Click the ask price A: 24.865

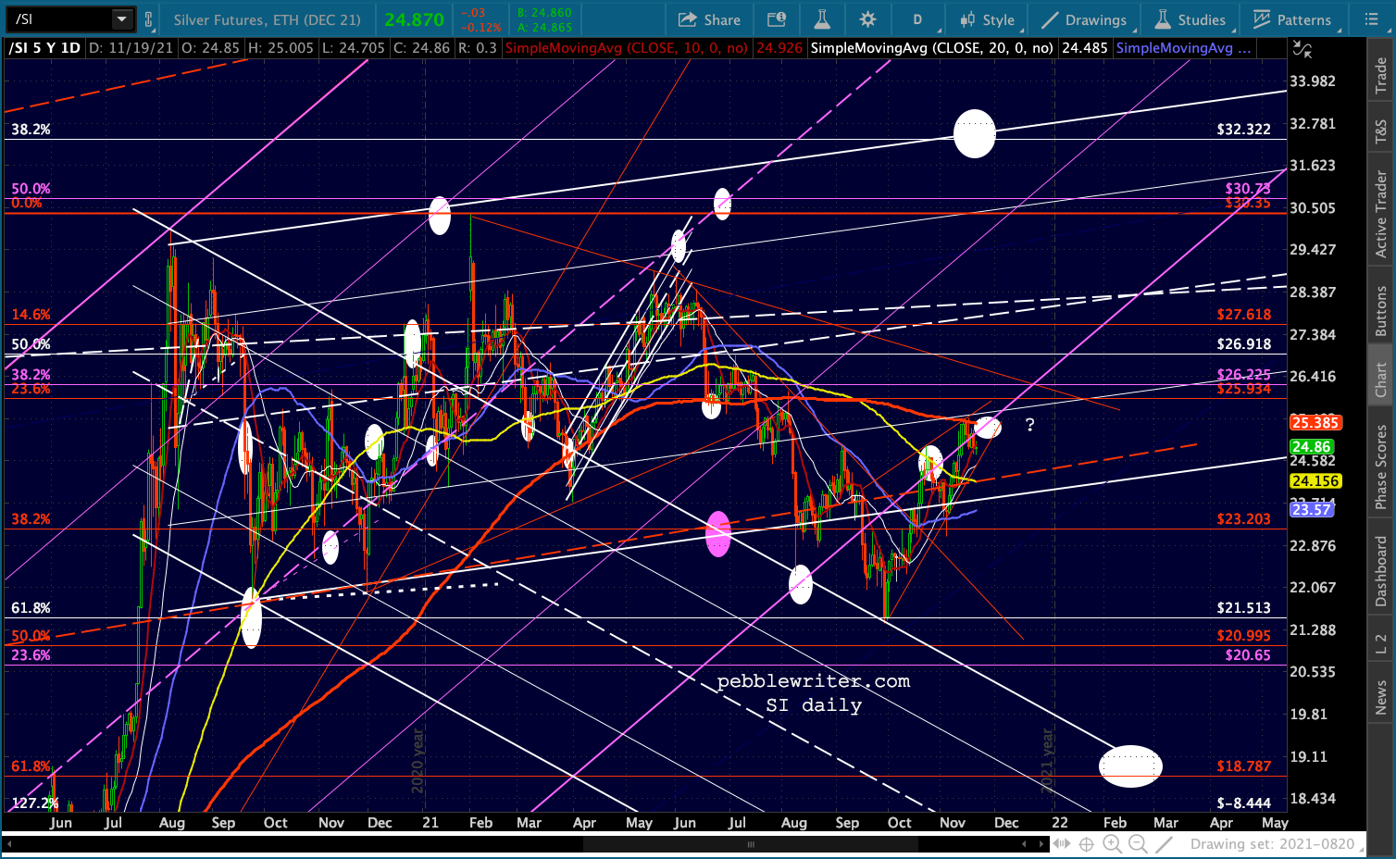point(545,28)
